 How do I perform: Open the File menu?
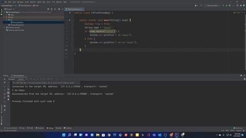click(x=6, y=2)
